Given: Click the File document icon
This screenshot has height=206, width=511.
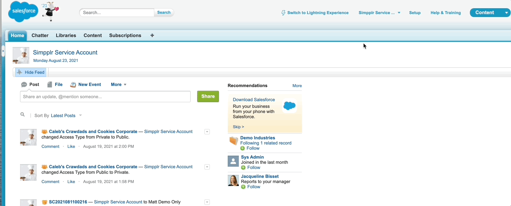Looking at the screenshot, I should [50, 84].
